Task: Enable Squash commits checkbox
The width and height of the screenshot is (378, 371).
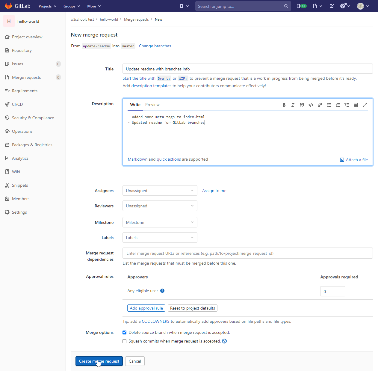Action: (125, 341)
